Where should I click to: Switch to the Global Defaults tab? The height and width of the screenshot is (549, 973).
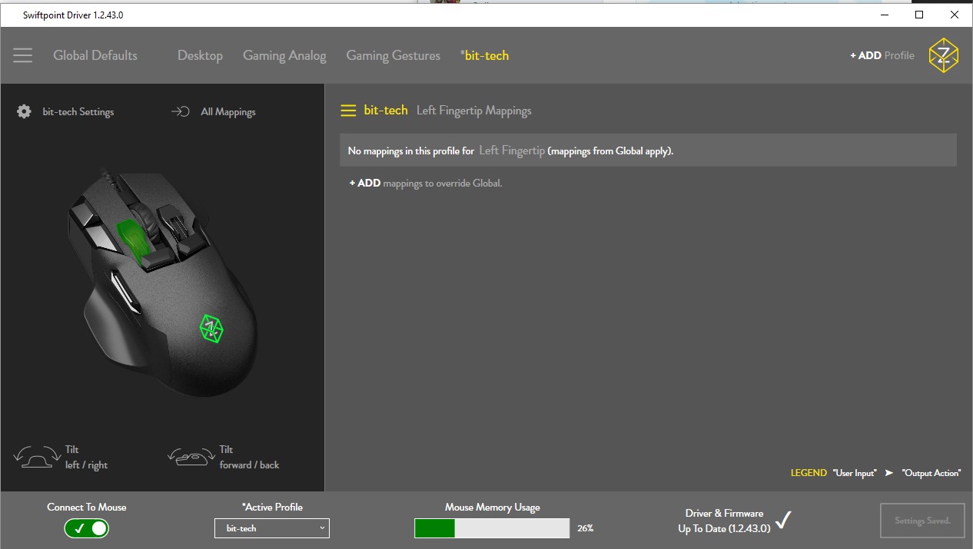(95, 55)
